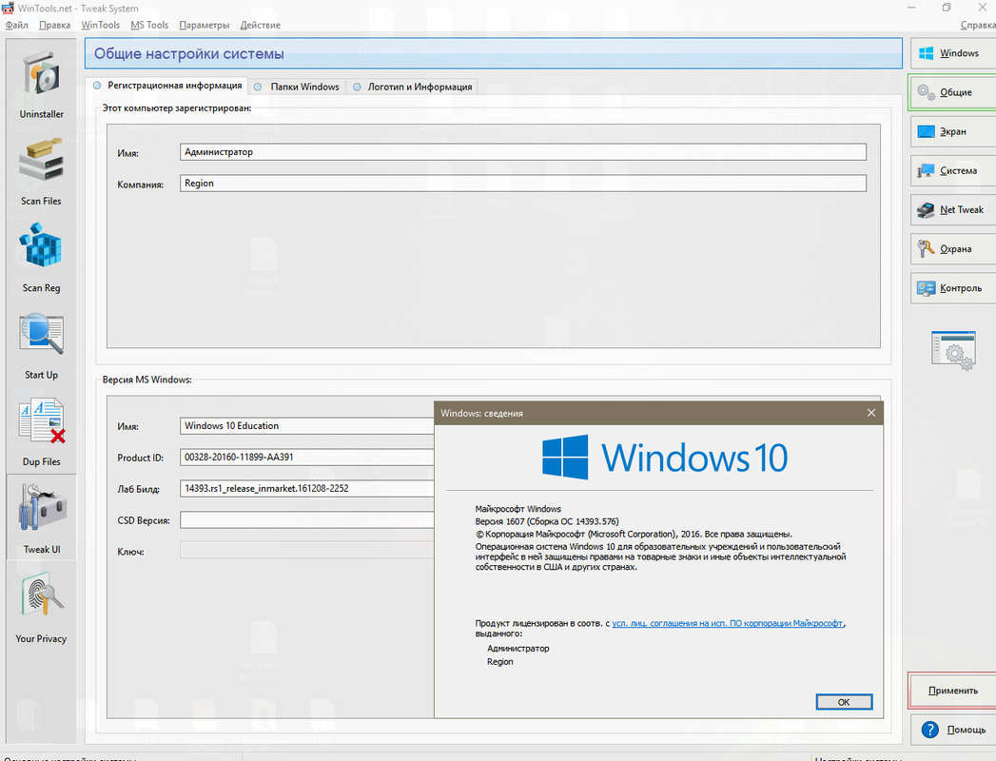Open the Правка menu
The image size is (996, 761).
click(54, 25)
